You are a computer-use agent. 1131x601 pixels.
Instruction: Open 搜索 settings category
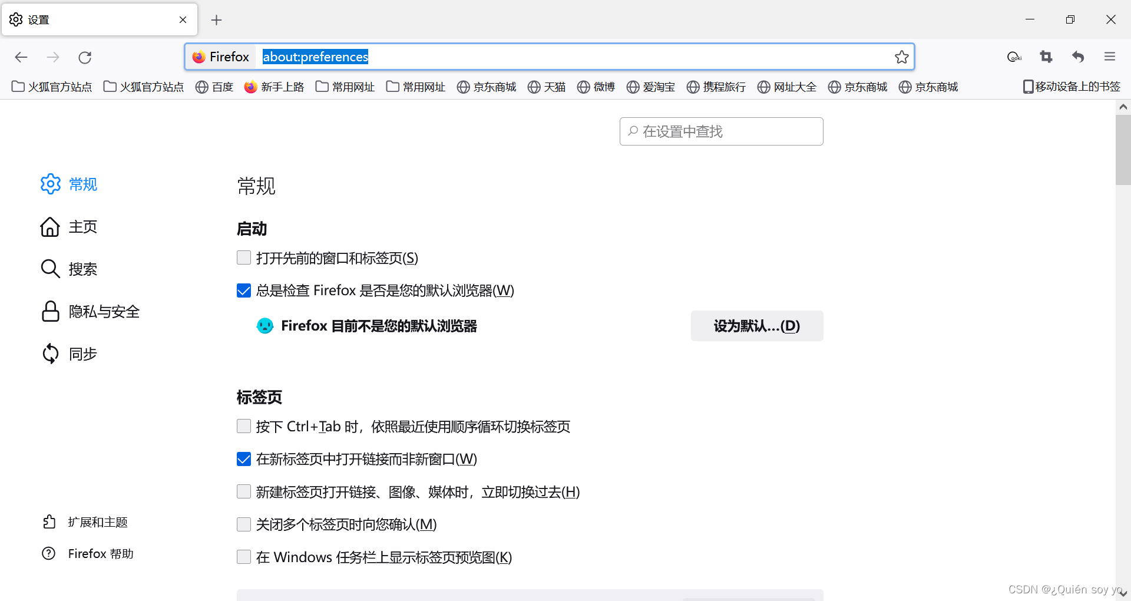point(69,269)
